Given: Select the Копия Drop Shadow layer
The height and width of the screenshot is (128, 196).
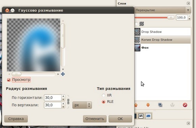Looking at the screenshot, I should 163,40.
